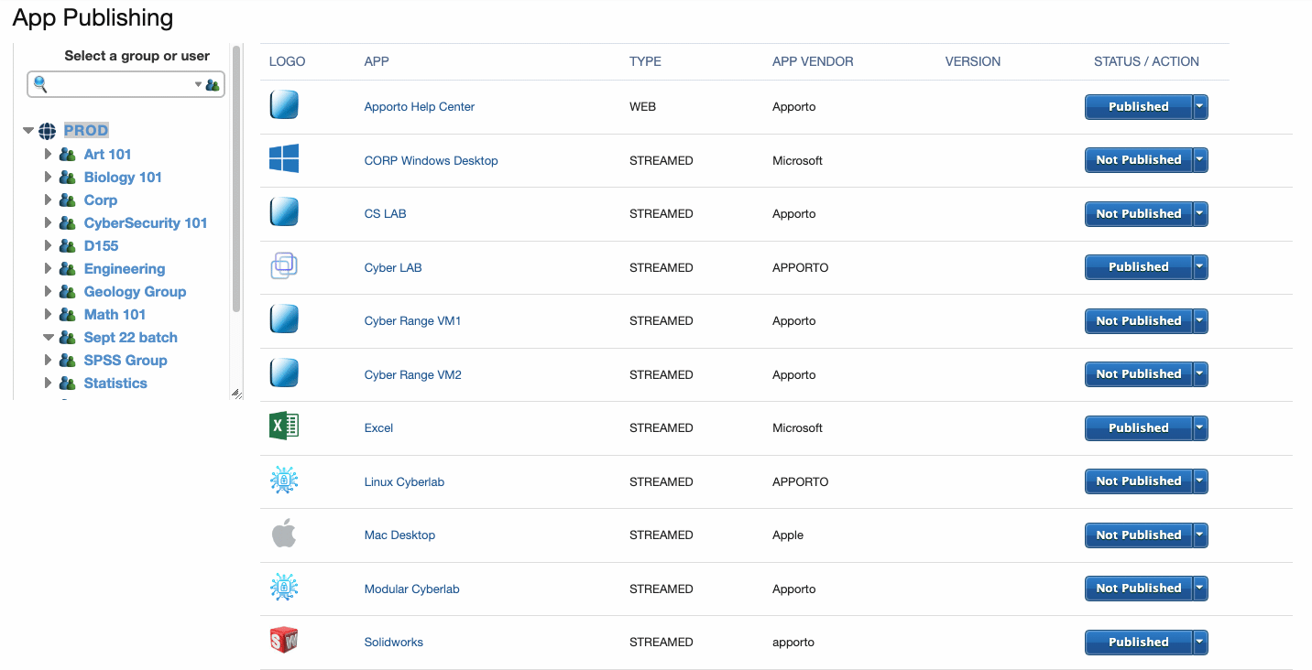Select the CyberSecurity 101 group

(146, 222)
